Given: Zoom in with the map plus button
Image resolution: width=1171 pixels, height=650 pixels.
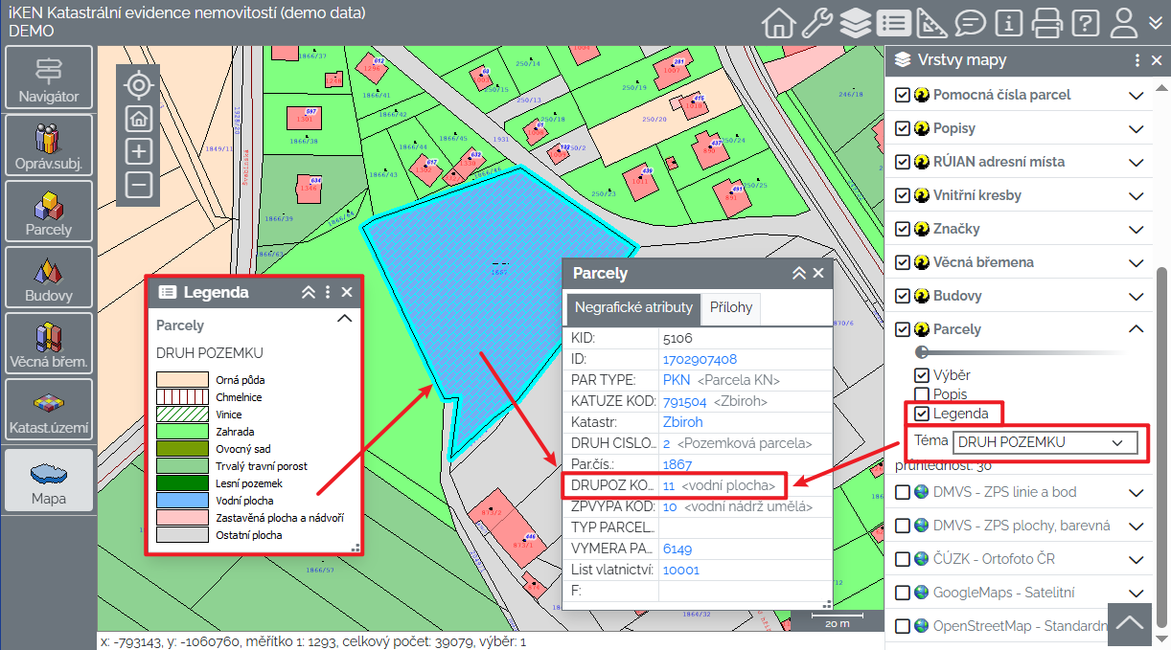Looking at the screenshot, I should pos(140,151).
